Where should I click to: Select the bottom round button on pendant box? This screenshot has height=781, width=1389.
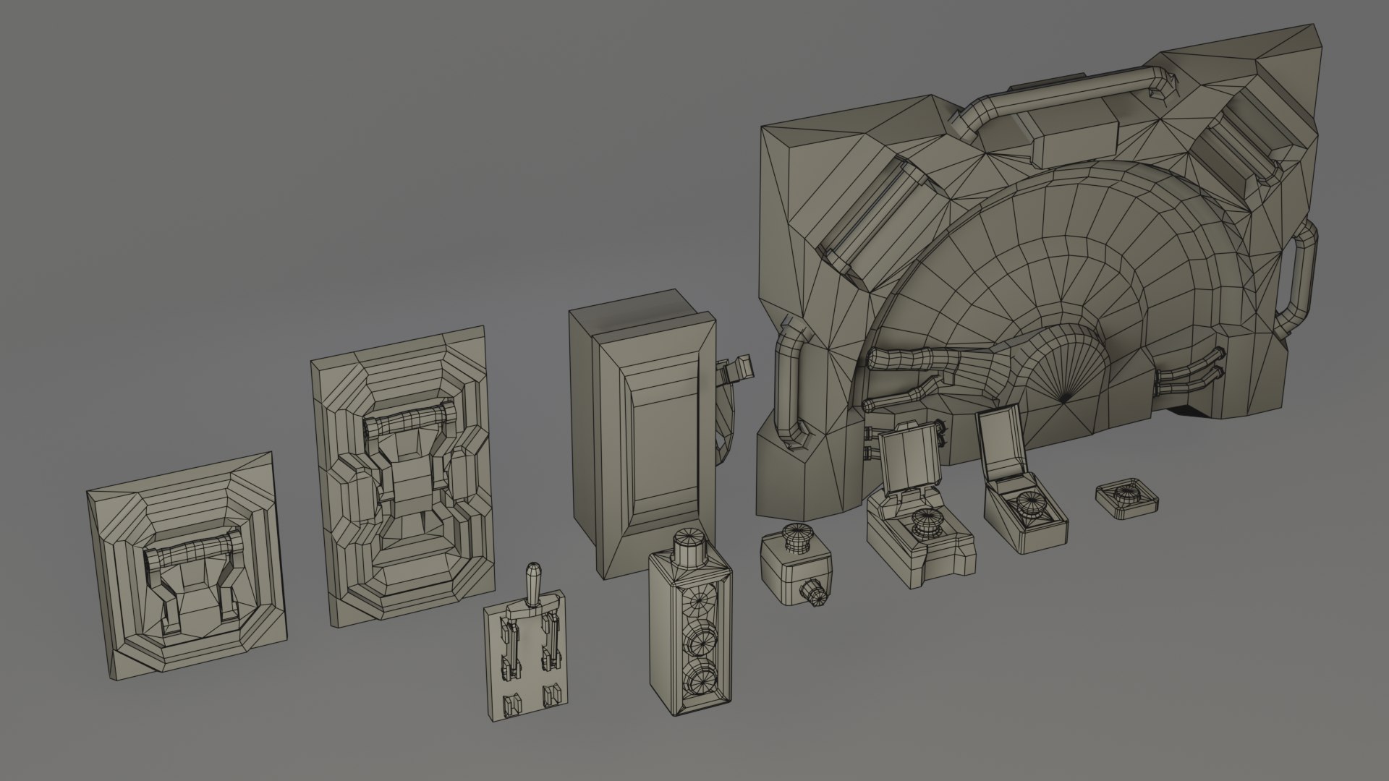click(702, 683)
